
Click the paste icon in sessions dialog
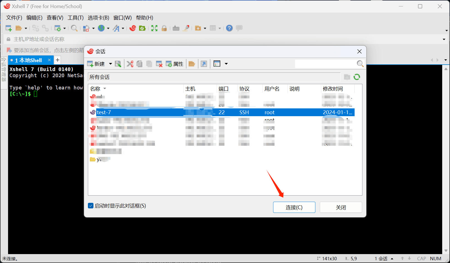pos(149,64)
